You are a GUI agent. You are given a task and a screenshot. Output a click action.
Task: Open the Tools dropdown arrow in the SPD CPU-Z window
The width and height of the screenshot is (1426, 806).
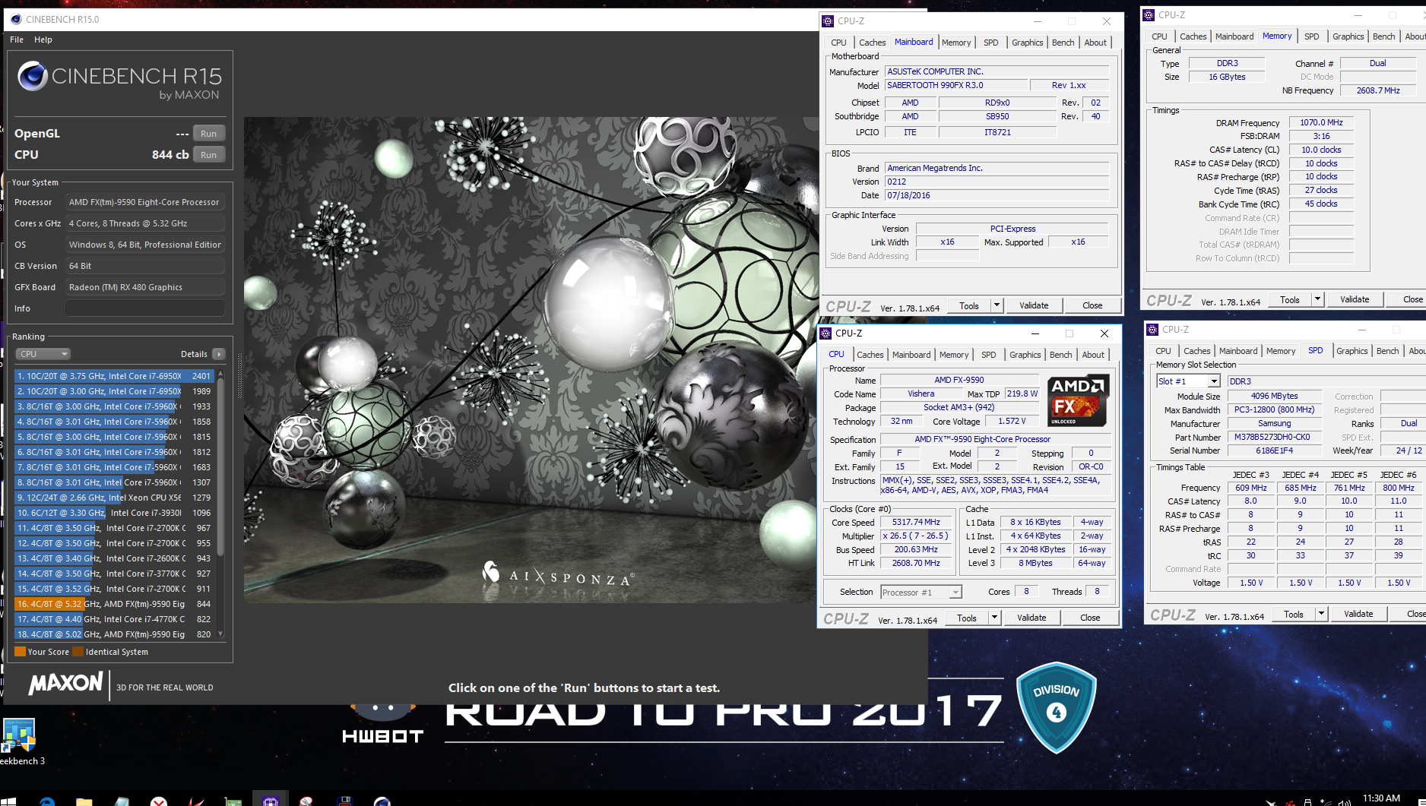click(x=1321, y=614)
